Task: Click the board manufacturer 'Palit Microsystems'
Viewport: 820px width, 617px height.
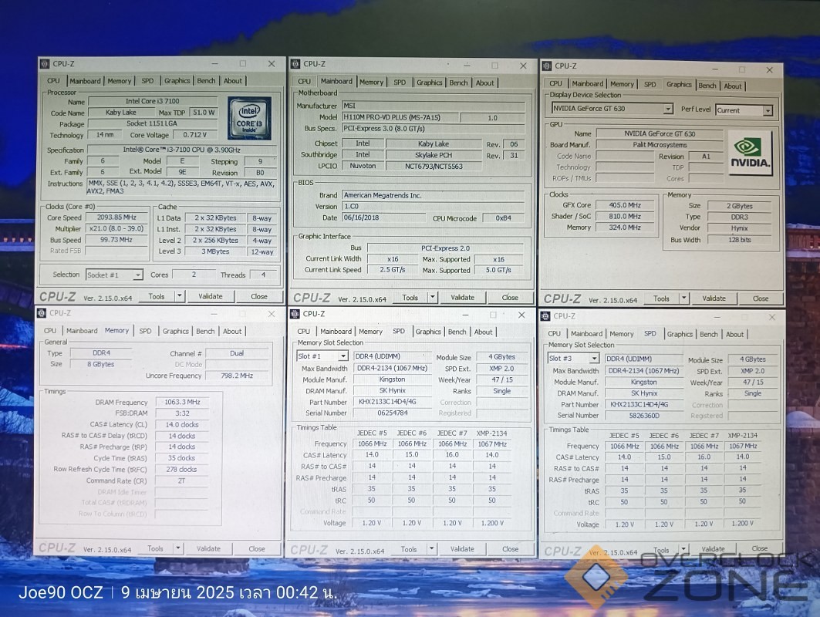Action: [660, 144]
